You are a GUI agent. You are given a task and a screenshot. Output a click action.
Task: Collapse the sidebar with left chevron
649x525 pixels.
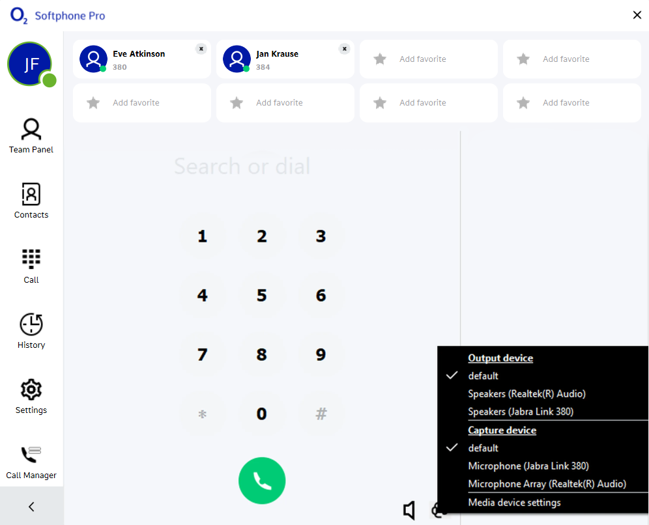click(x=31, y=506)
